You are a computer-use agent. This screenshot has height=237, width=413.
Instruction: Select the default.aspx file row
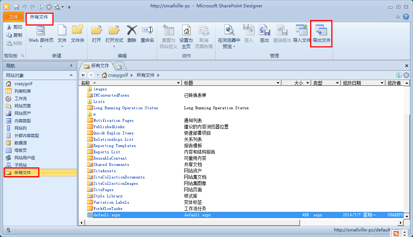pos(245,215)
